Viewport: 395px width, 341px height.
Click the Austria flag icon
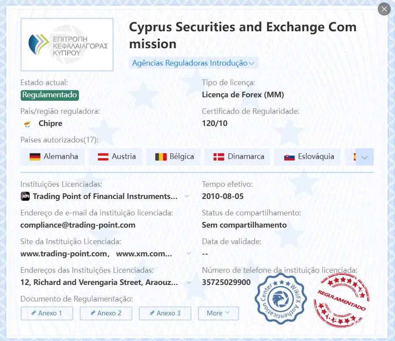(103, 157)
